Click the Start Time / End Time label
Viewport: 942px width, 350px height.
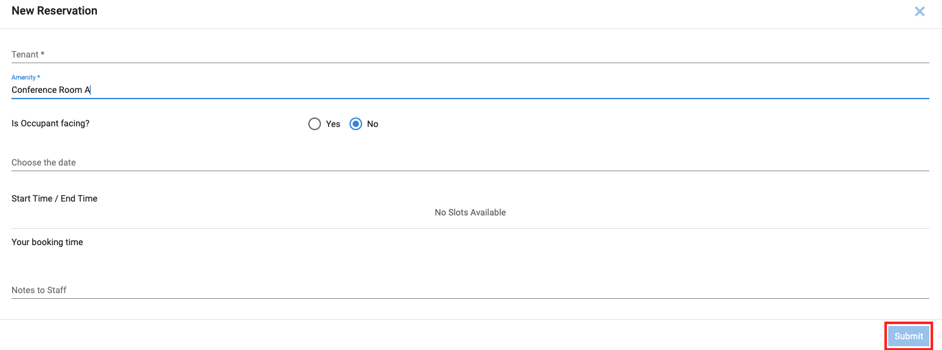(54, 198)
